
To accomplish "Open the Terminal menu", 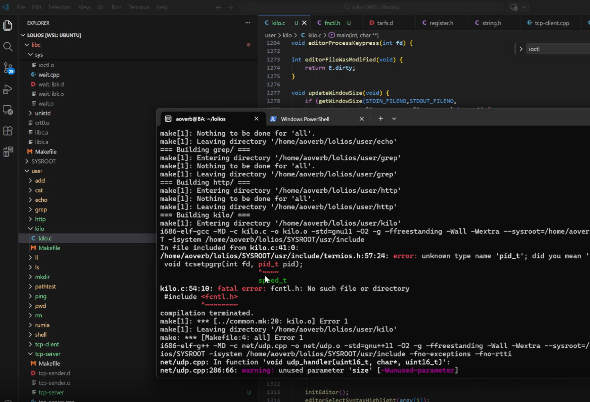I will coord(139,7).
